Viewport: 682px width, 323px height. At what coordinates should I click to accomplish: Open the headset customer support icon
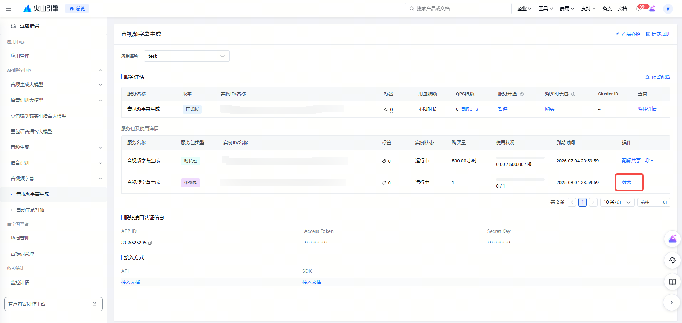click(x=672, y=260)
